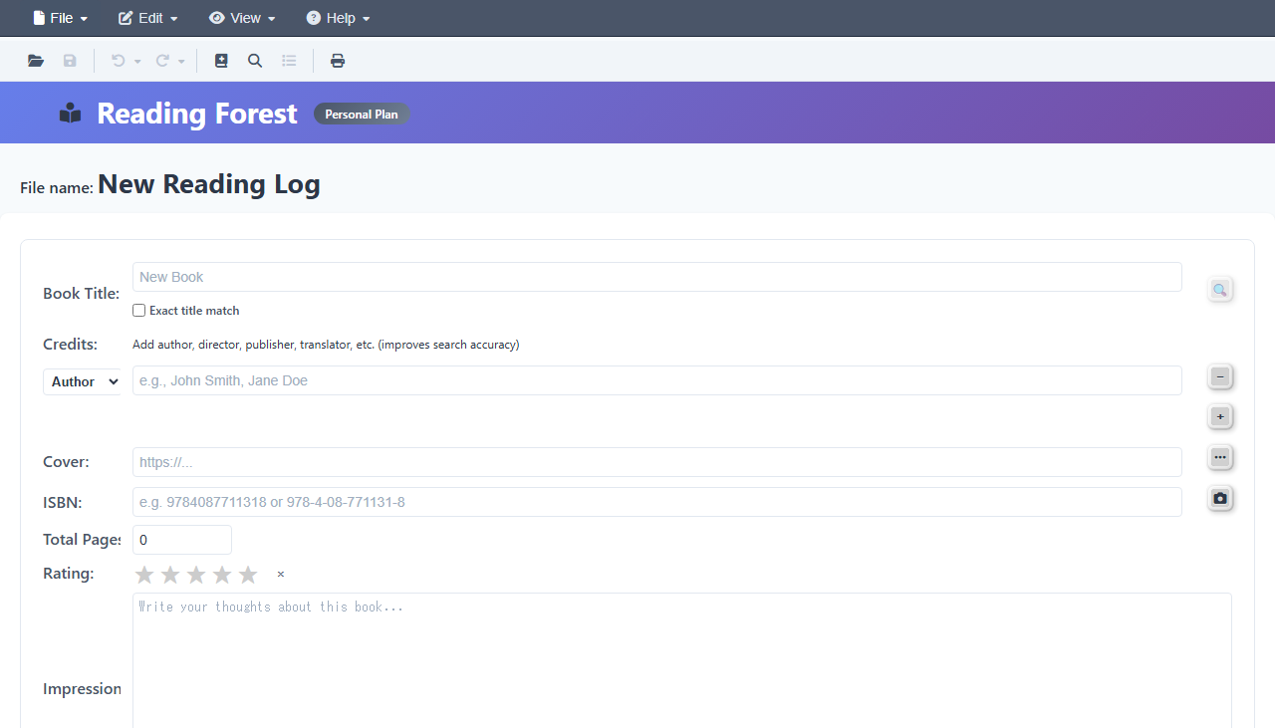
Task: Search book title with magnifier button
Action: 1220,290
